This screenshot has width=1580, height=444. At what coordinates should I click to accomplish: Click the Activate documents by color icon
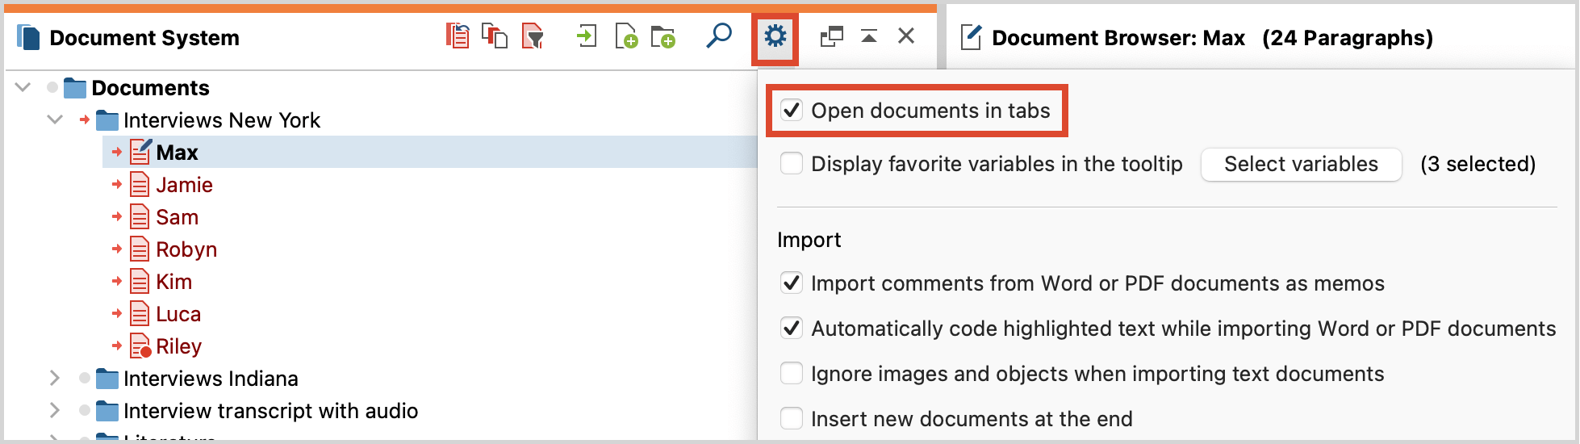point(494,36)
